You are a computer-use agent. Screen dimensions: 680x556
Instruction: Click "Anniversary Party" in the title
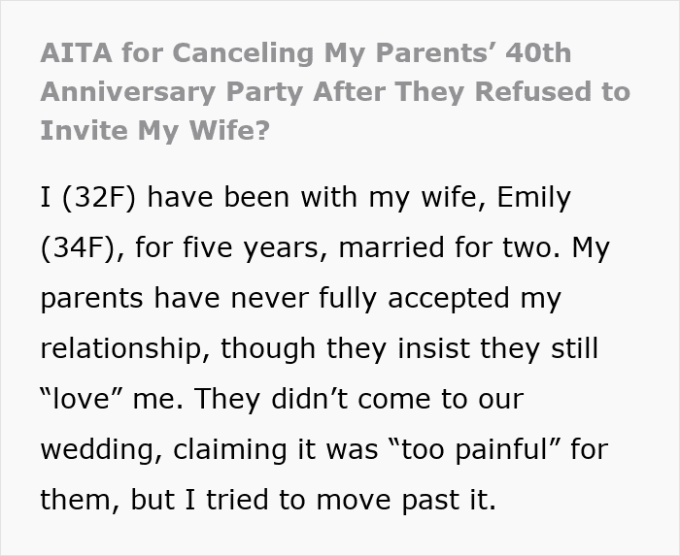171,92
